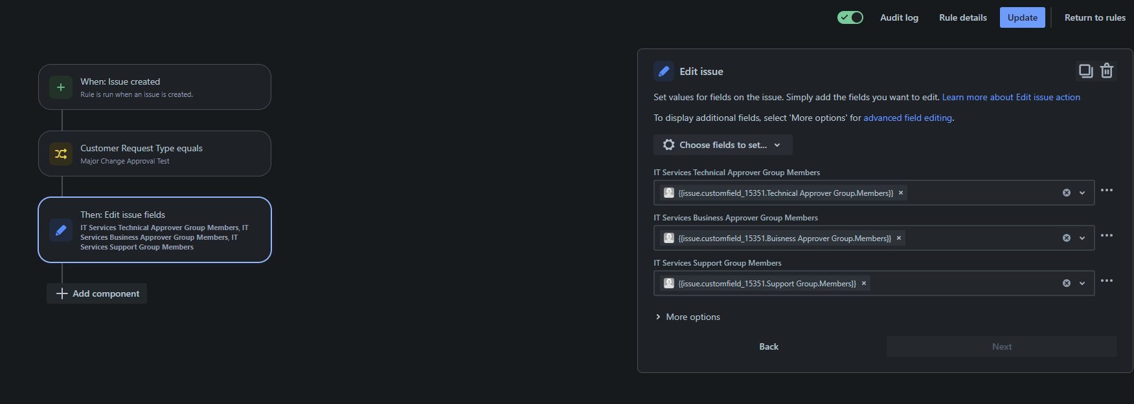Clear the Business Approver Group Members field
This screenshot has height=404, width=1134.
(1067, 238)
